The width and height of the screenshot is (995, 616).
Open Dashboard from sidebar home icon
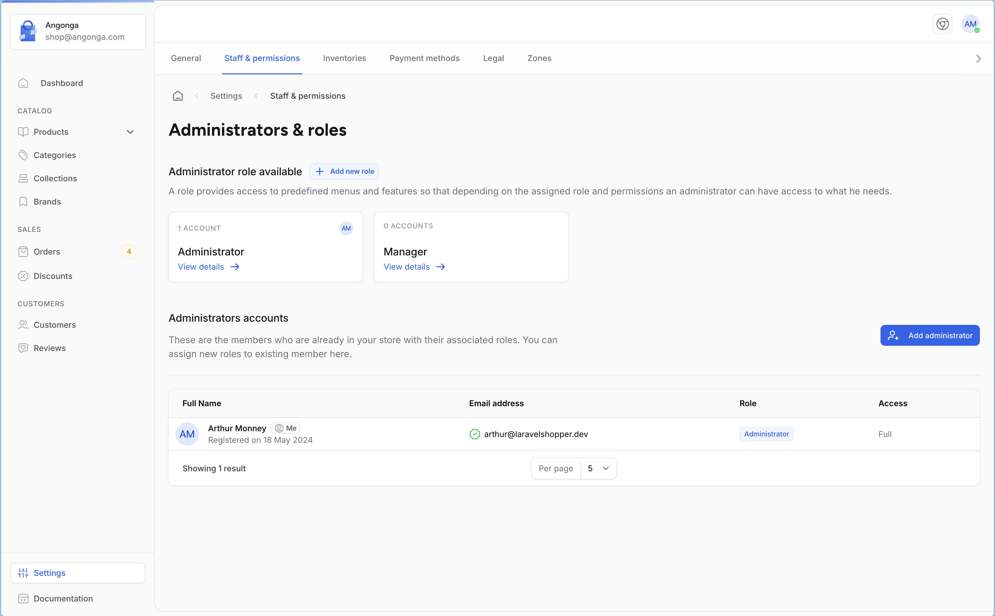[23, 83]
